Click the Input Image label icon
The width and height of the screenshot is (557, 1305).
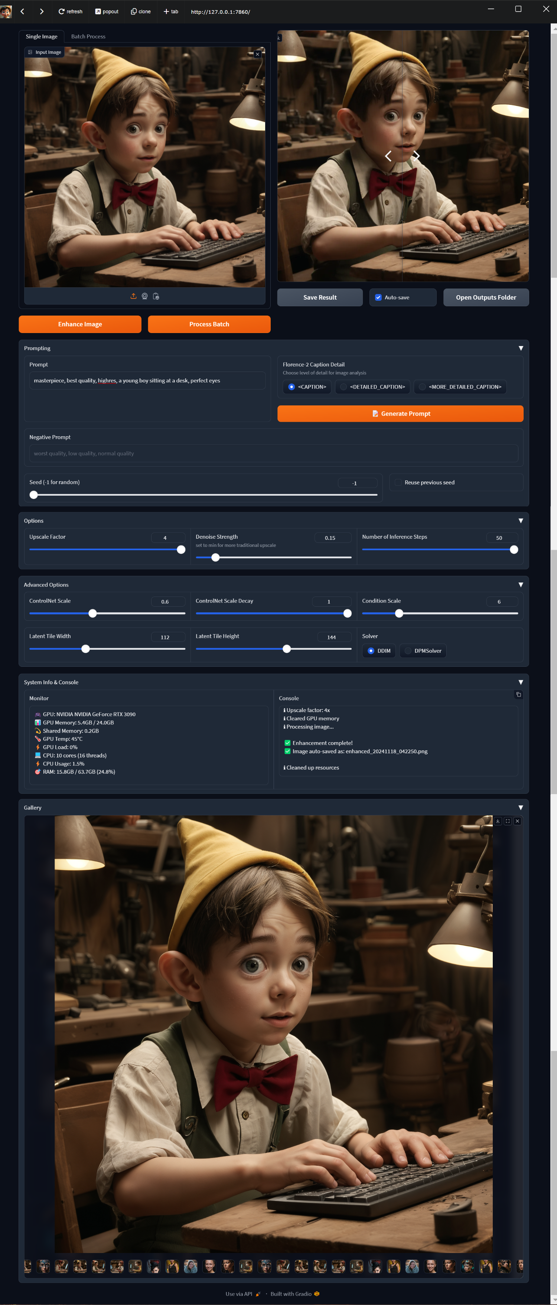[x=30, y=52]
